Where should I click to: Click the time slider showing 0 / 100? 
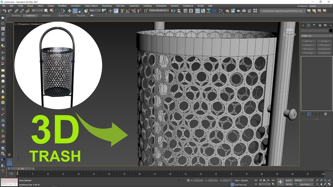pyautogui.click(x=21, y=169)
